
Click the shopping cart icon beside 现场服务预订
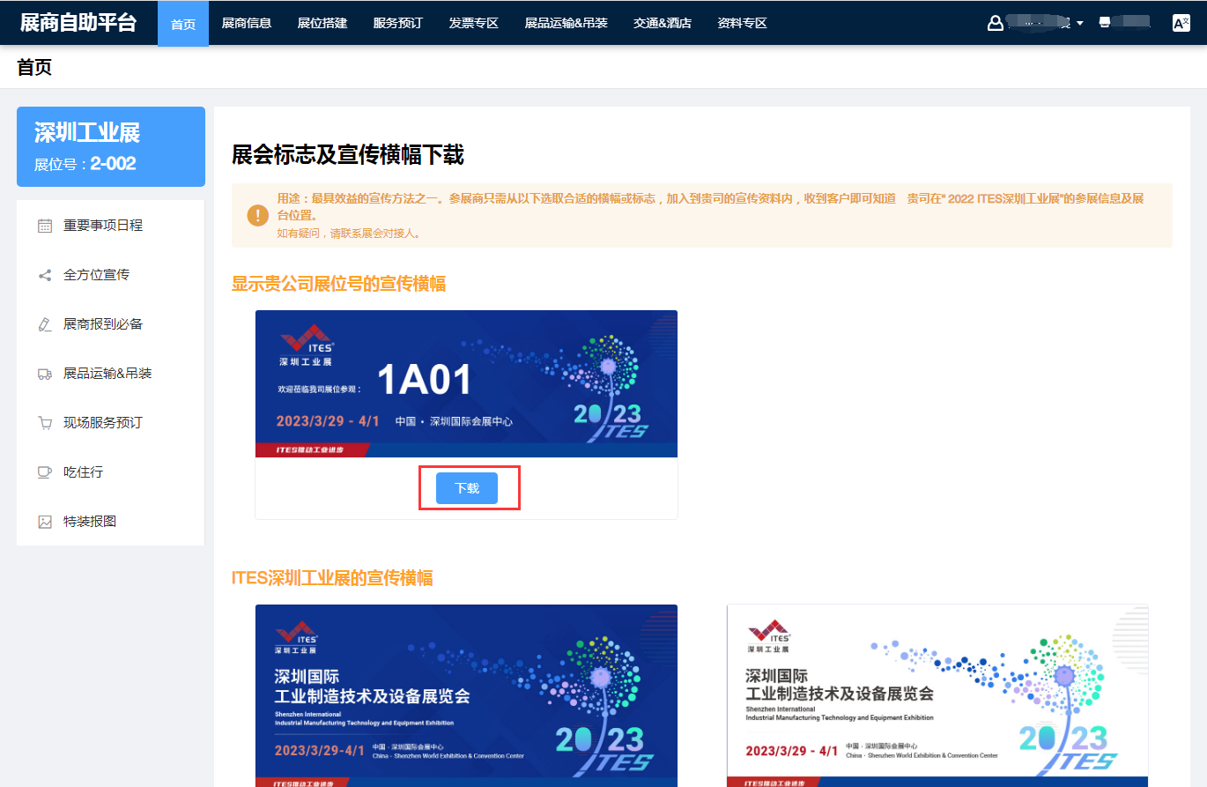point(45,423)
